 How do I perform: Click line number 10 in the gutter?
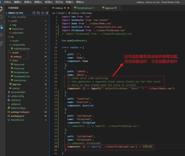56,47
